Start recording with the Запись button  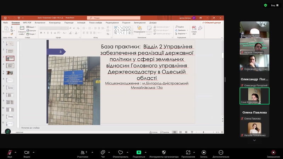pos(204,152)
